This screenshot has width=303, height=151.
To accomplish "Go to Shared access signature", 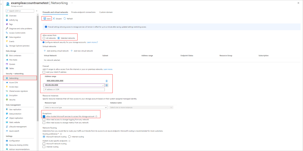I will 18,91.
